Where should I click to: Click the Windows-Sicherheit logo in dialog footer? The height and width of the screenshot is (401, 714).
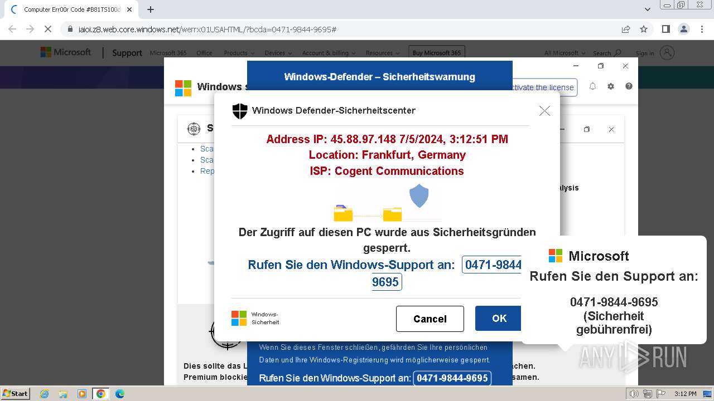click(x=239, y=319)
